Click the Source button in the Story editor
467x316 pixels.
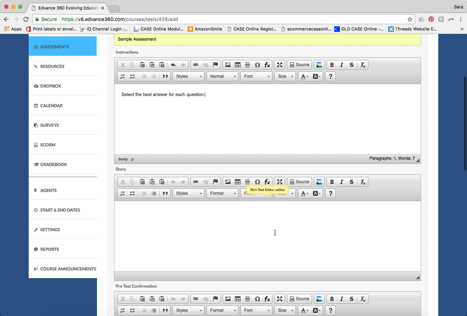299,182
